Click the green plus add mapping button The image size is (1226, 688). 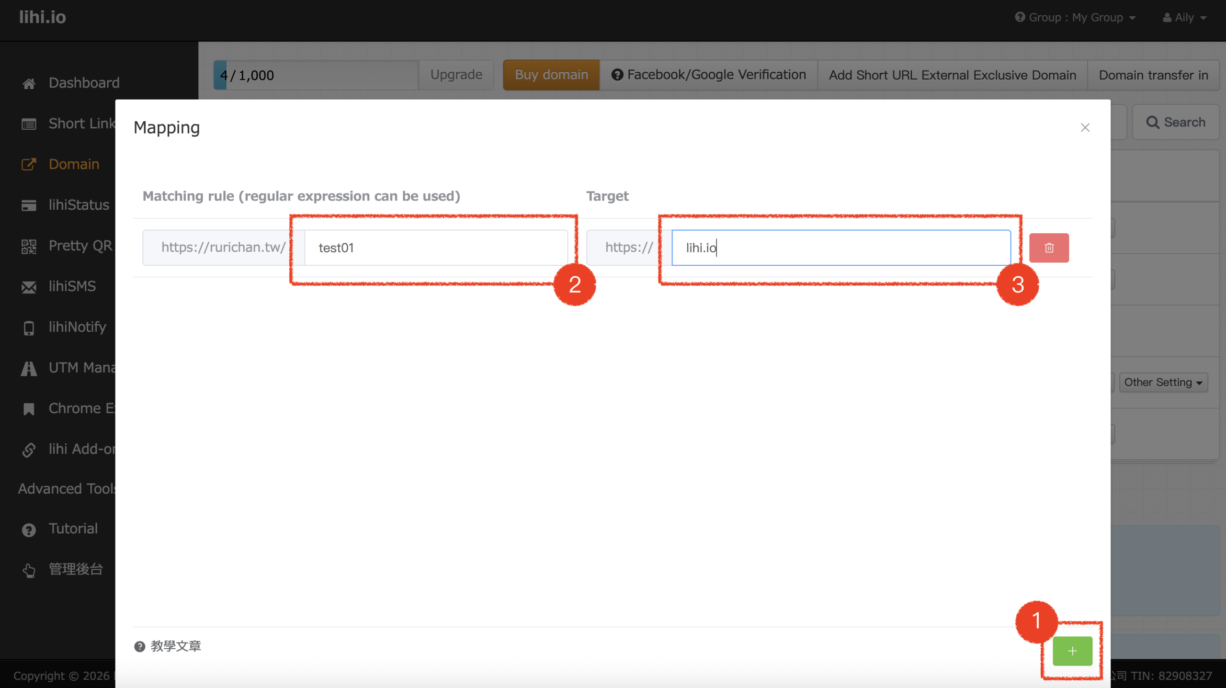click(1072, 651)
